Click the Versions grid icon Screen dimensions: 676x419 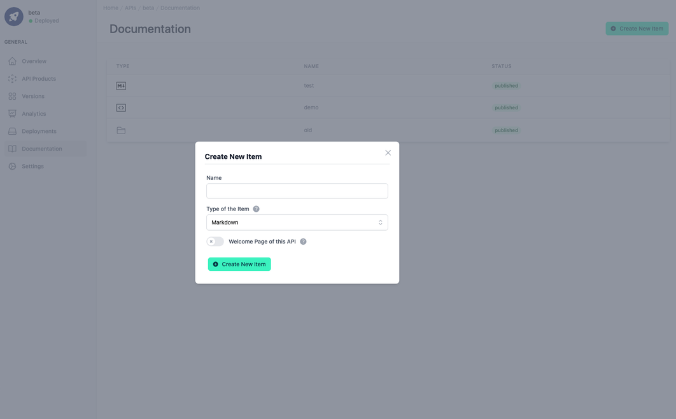pos(11,95)
